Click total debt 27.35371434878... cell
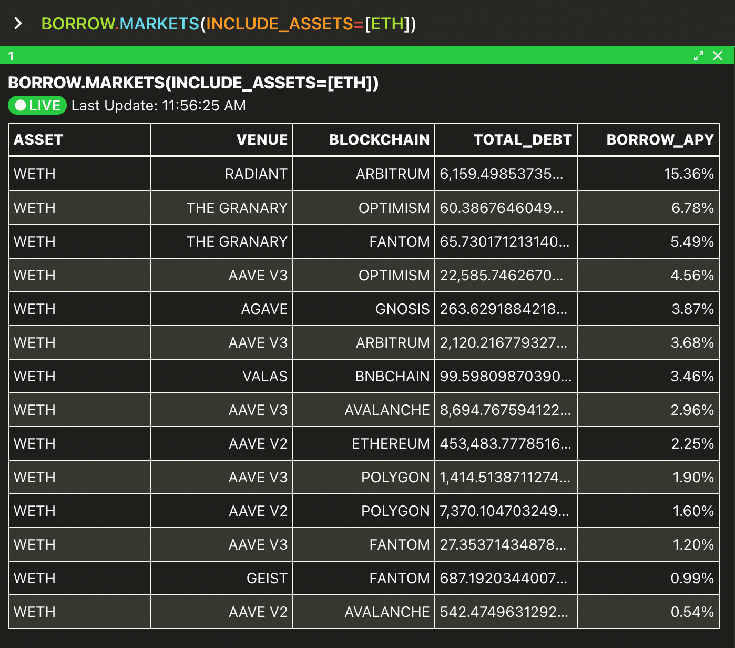The height and width of the screenshot is (648, 735). point(506,544)
